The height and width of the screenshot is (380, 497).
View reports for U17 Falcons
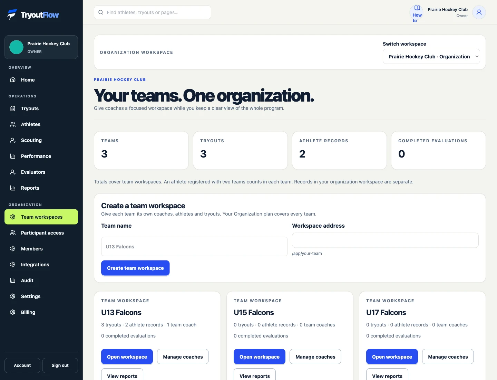point(387,374)
